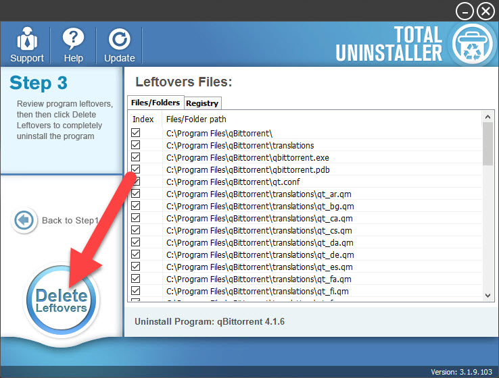This screenshot has height=378, width=499.
Task: Toggle the qt_de.qm checkbox
Action: 136,254
